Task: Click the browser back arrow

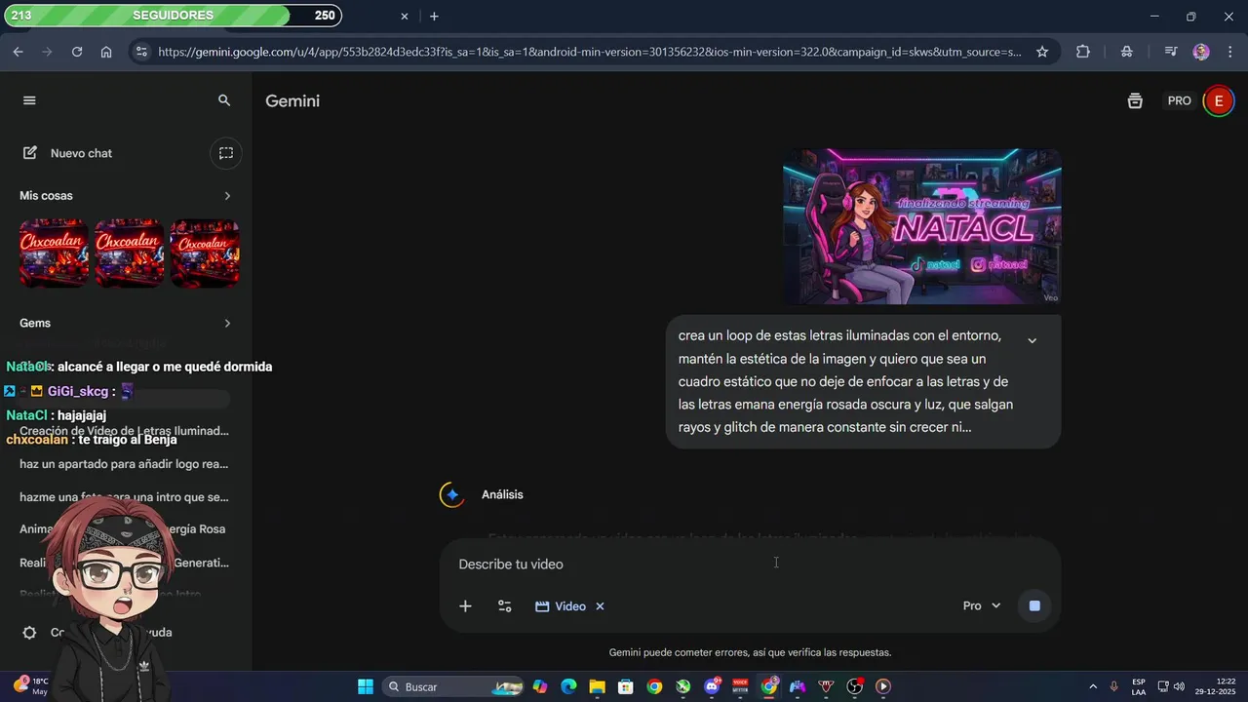Action: pyautogui.click(x=18, y=52)
